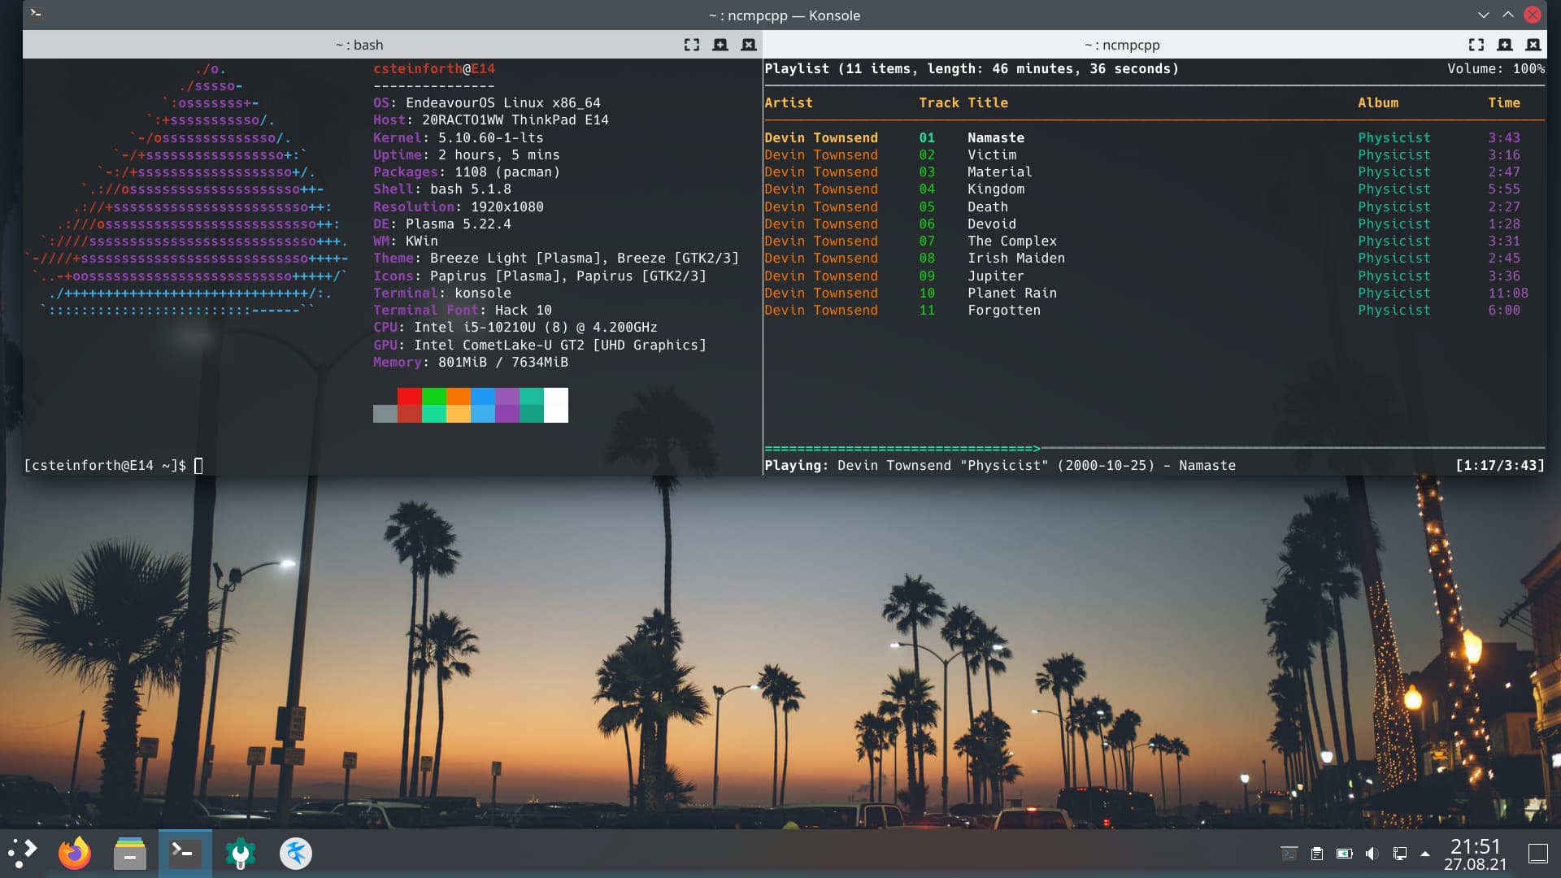Switch to the '~ : bash' view header
The height and width of the screenshot is (878, 1561).
(x=359, y=45)
